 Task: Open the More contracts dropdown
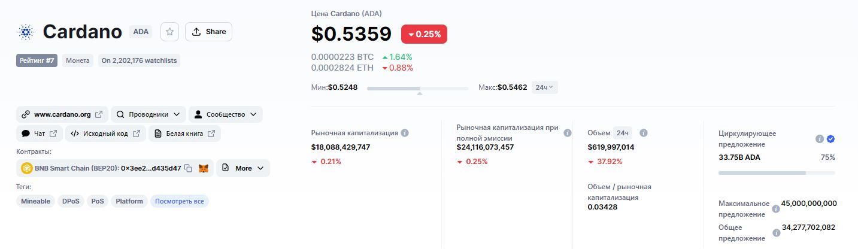pyautogui.click(x=242, y=168)
